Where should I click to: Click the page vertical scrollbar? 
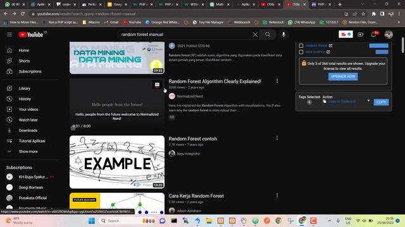402,45
